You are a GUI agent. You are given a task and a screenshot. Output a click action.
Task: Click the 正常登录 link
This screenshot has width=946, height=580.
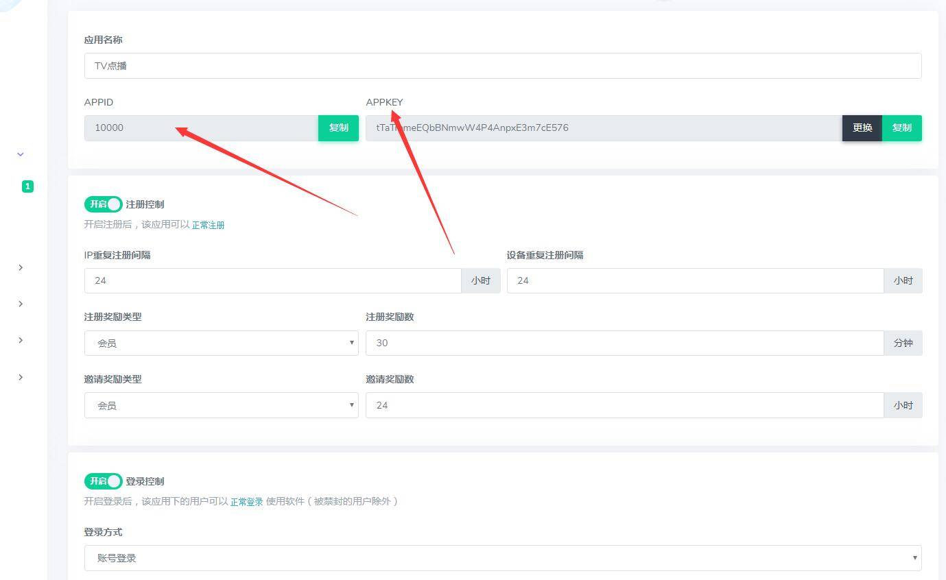point(246,502)
